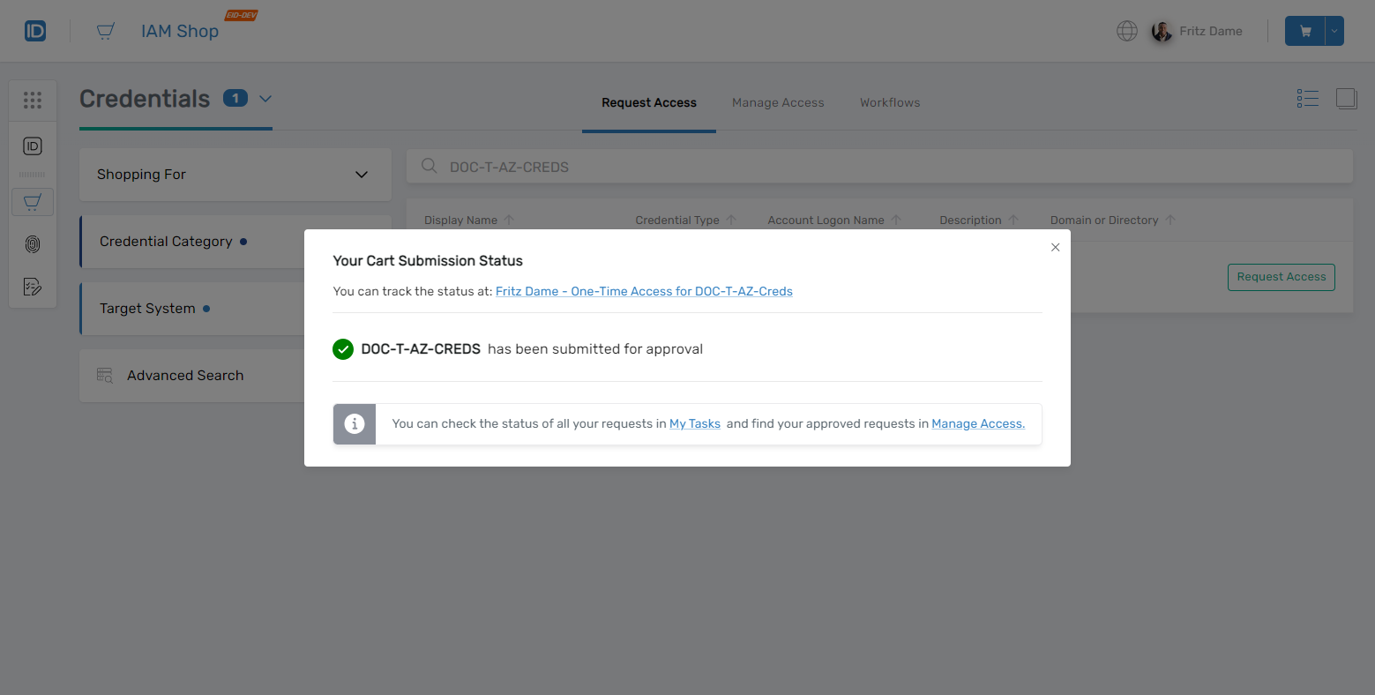Open the small cart icon near IAM Shop
Image resolution: width=1375 pixels, height=695 pixels.
coord(106,30)
